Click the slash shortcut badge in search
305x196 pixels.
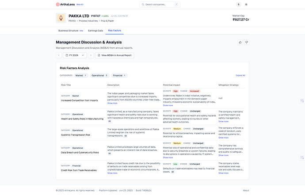click(176, 4)
